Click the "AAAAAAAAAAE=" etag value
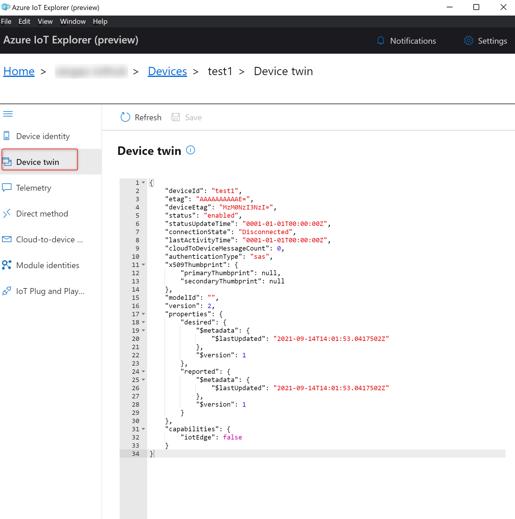Viewport: 515px width, 519px height. 223,199
